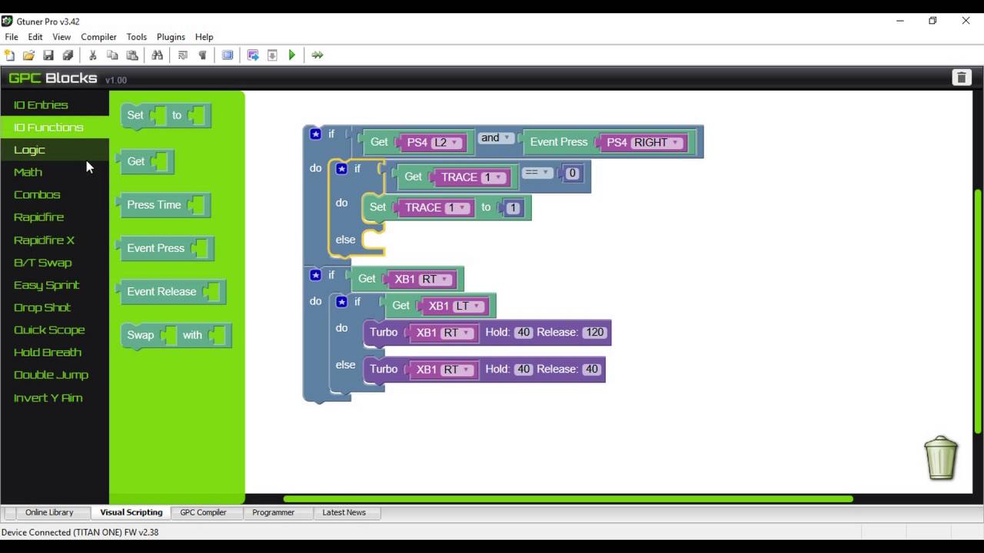Create a new file from toolbar
Image resolution: width=984 pixels, height=553 pixels.
pos(9,55)
